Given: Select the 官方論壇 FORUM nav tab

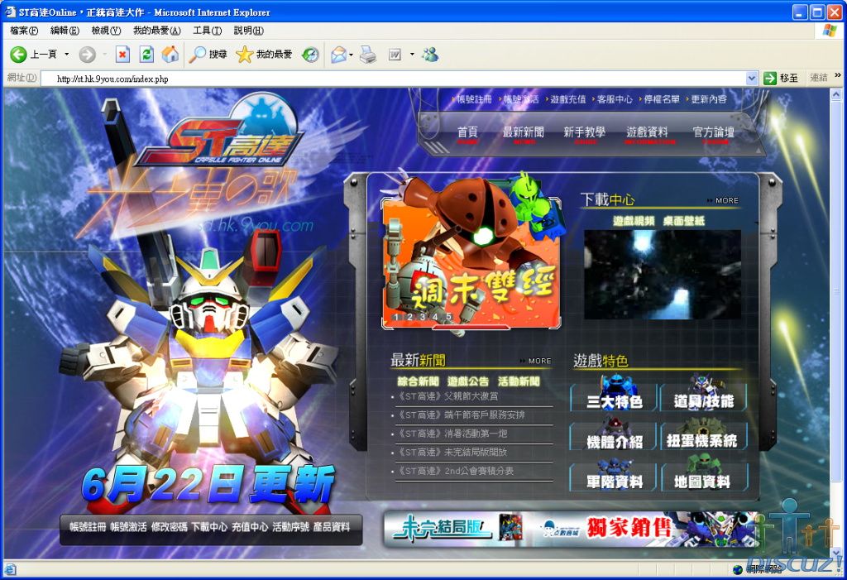Looking at the screenshot, I should 714,135.
